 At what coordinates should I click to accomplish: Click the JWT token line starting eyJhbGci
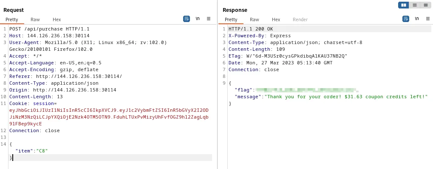[x=109, y=110]
